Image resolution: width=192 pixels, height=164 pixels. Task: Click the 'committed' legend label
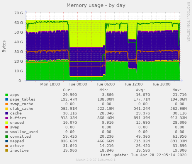tap(20, 137)
